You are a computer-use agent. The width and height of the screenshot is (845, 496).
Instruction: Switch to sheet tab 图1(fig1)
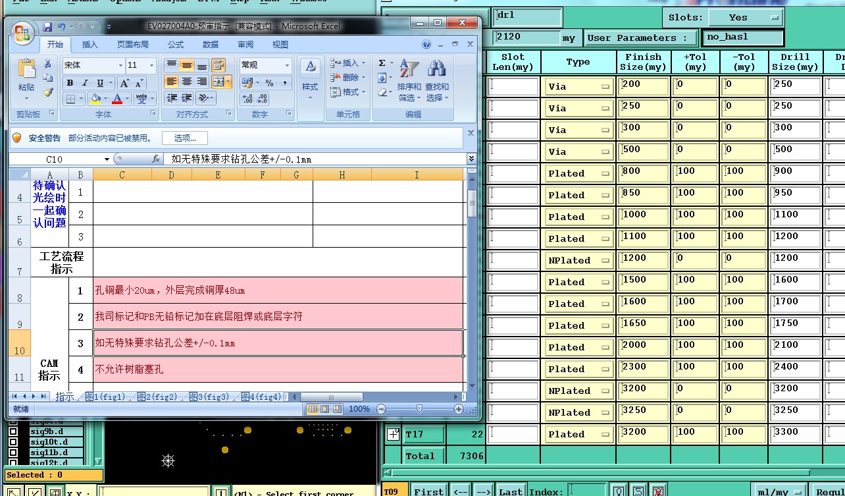(x=104, y=397)
